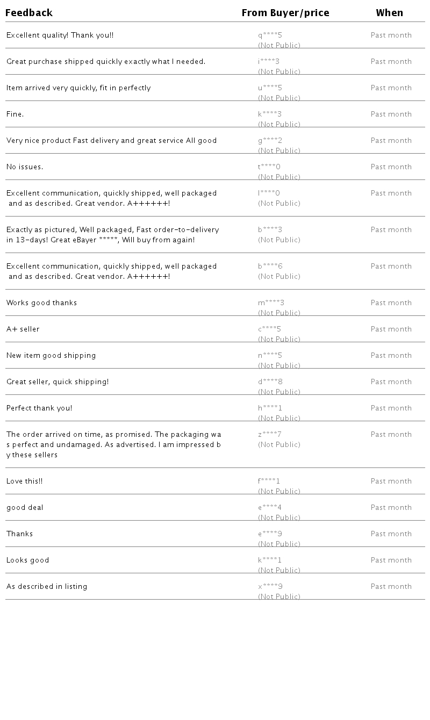This screenshot has height=720, width=430.
Task: Open buyer q****5 profile
Action: pyautogui.click(x=270, y=35)
